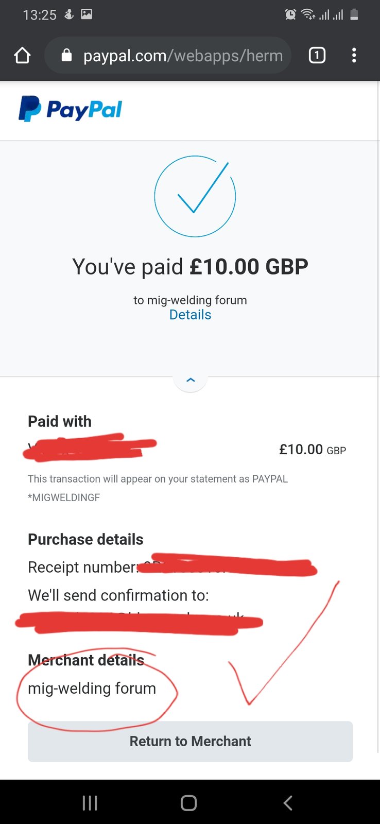Open the tab switcher showing 1 tab

tap(317, 55)
